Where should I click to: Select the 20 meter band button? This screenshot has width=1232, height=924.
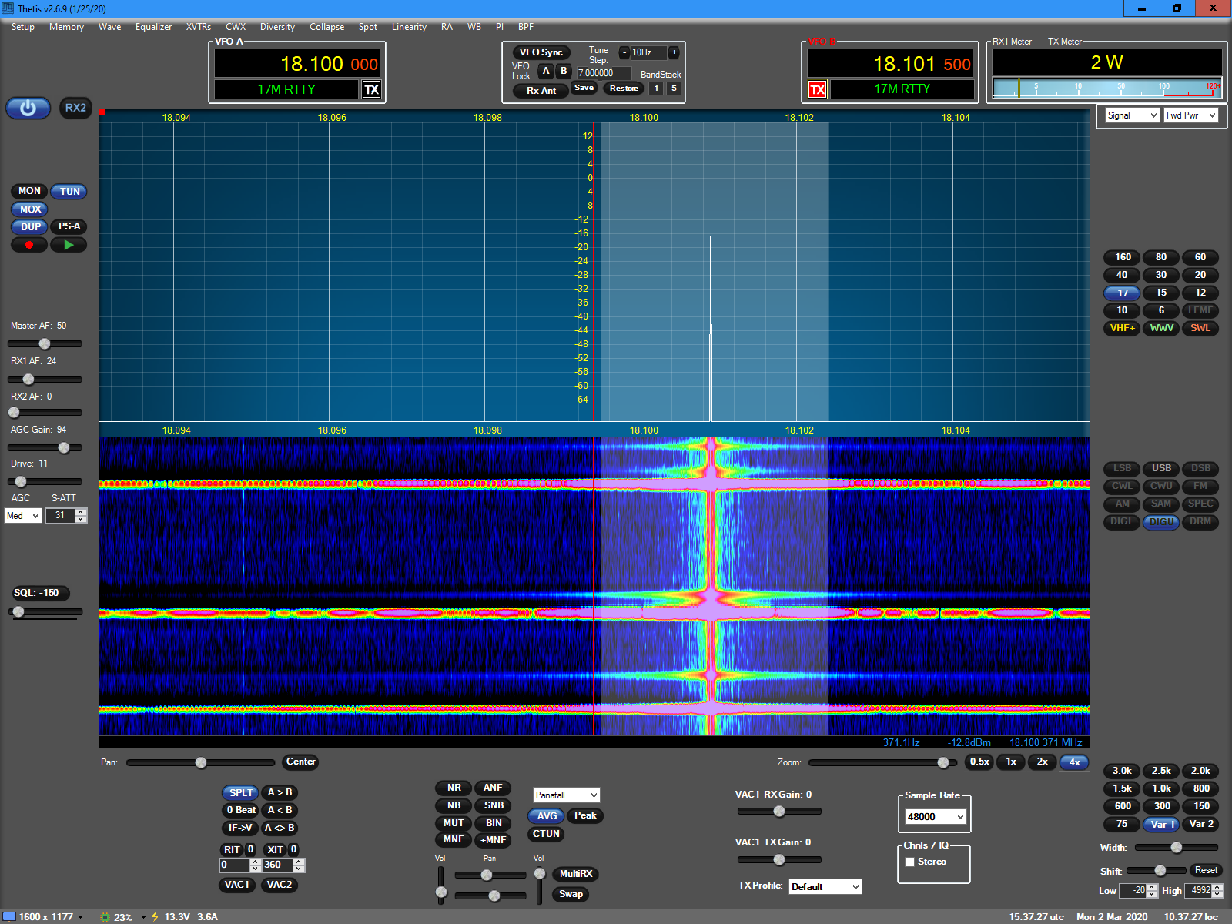pos(1200,275)
